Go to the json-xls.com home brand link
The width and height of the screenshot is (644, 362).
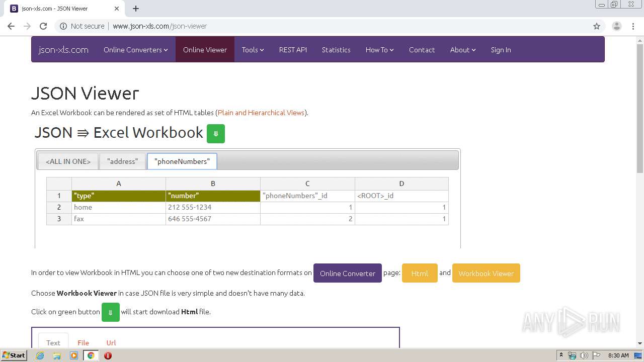(x=63, y=50)
